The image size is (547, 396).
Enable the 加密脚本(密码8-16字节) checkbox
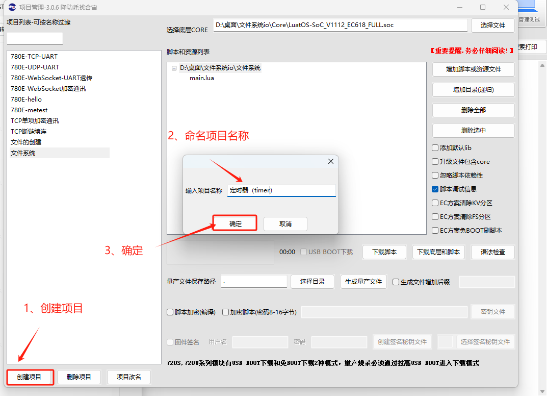pos(226,312)
